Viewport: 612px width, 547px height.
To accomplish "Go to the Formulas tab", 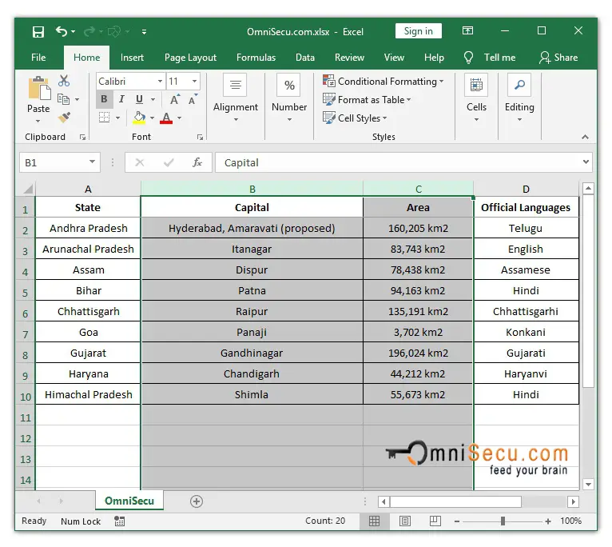I will [x=256, y=58].
